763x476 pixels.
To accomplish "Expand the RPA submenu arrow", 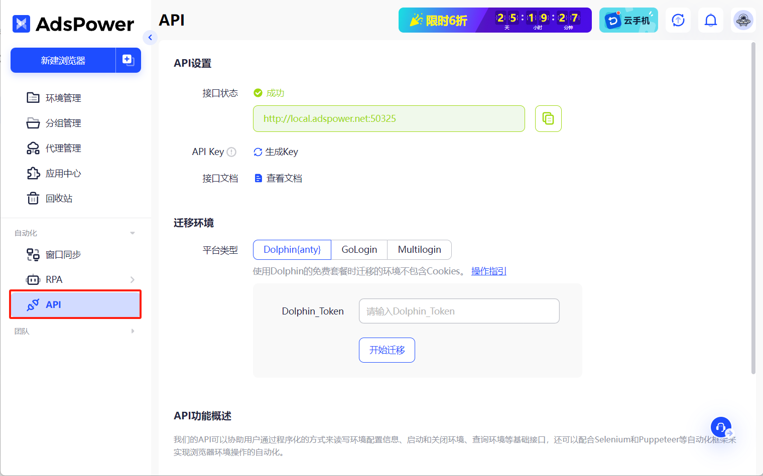I will pyautogui.click(x=132, y=279).
